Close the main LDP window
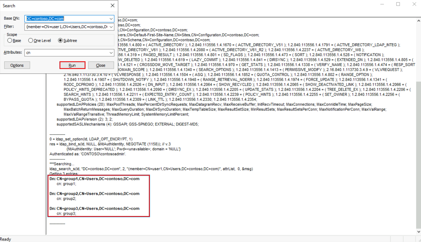The height and width of the screenshot is (242, 421). coord(414,4)
